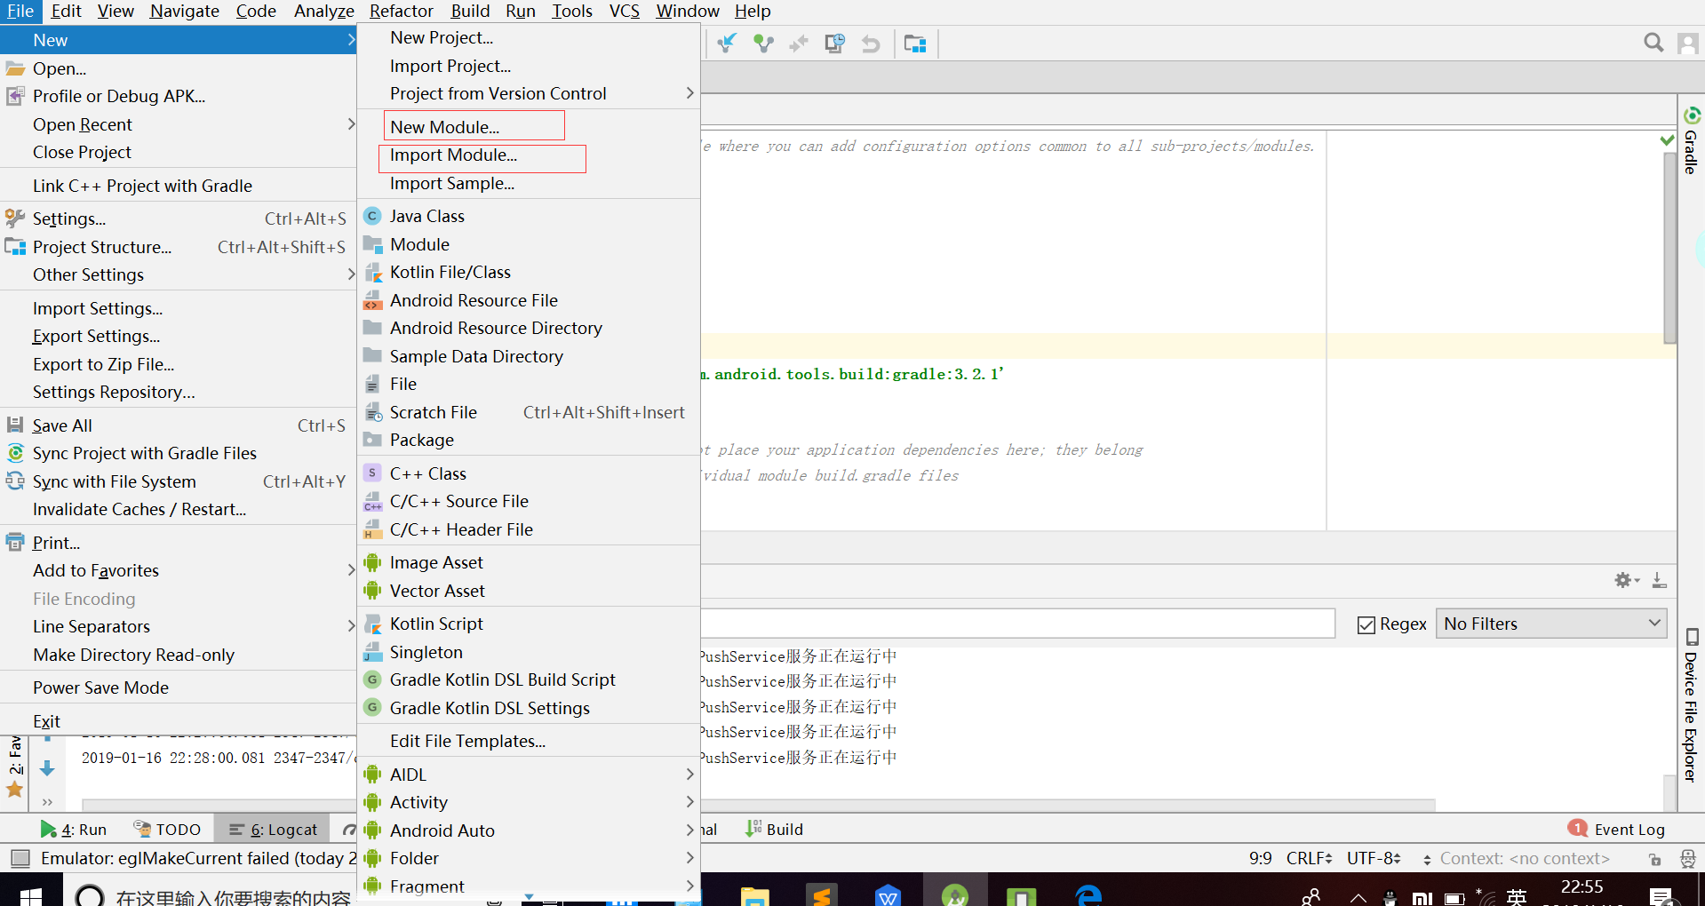The image size is (1705, 906).
Task: Open the TODO tool window
Action: (167, 830)
